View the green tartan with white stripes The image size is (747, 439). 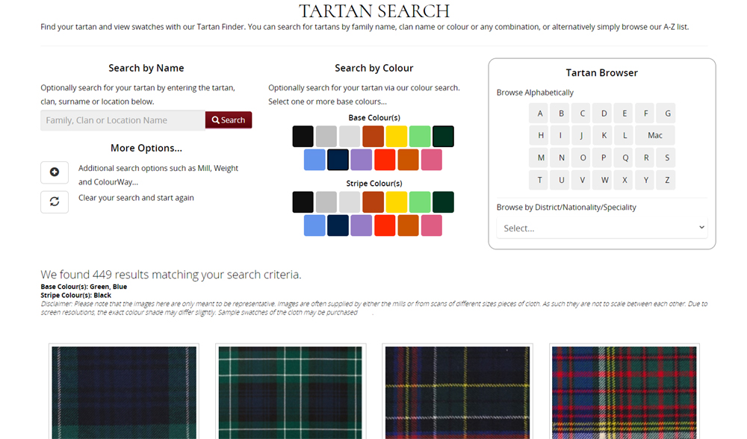coord(291,392)
